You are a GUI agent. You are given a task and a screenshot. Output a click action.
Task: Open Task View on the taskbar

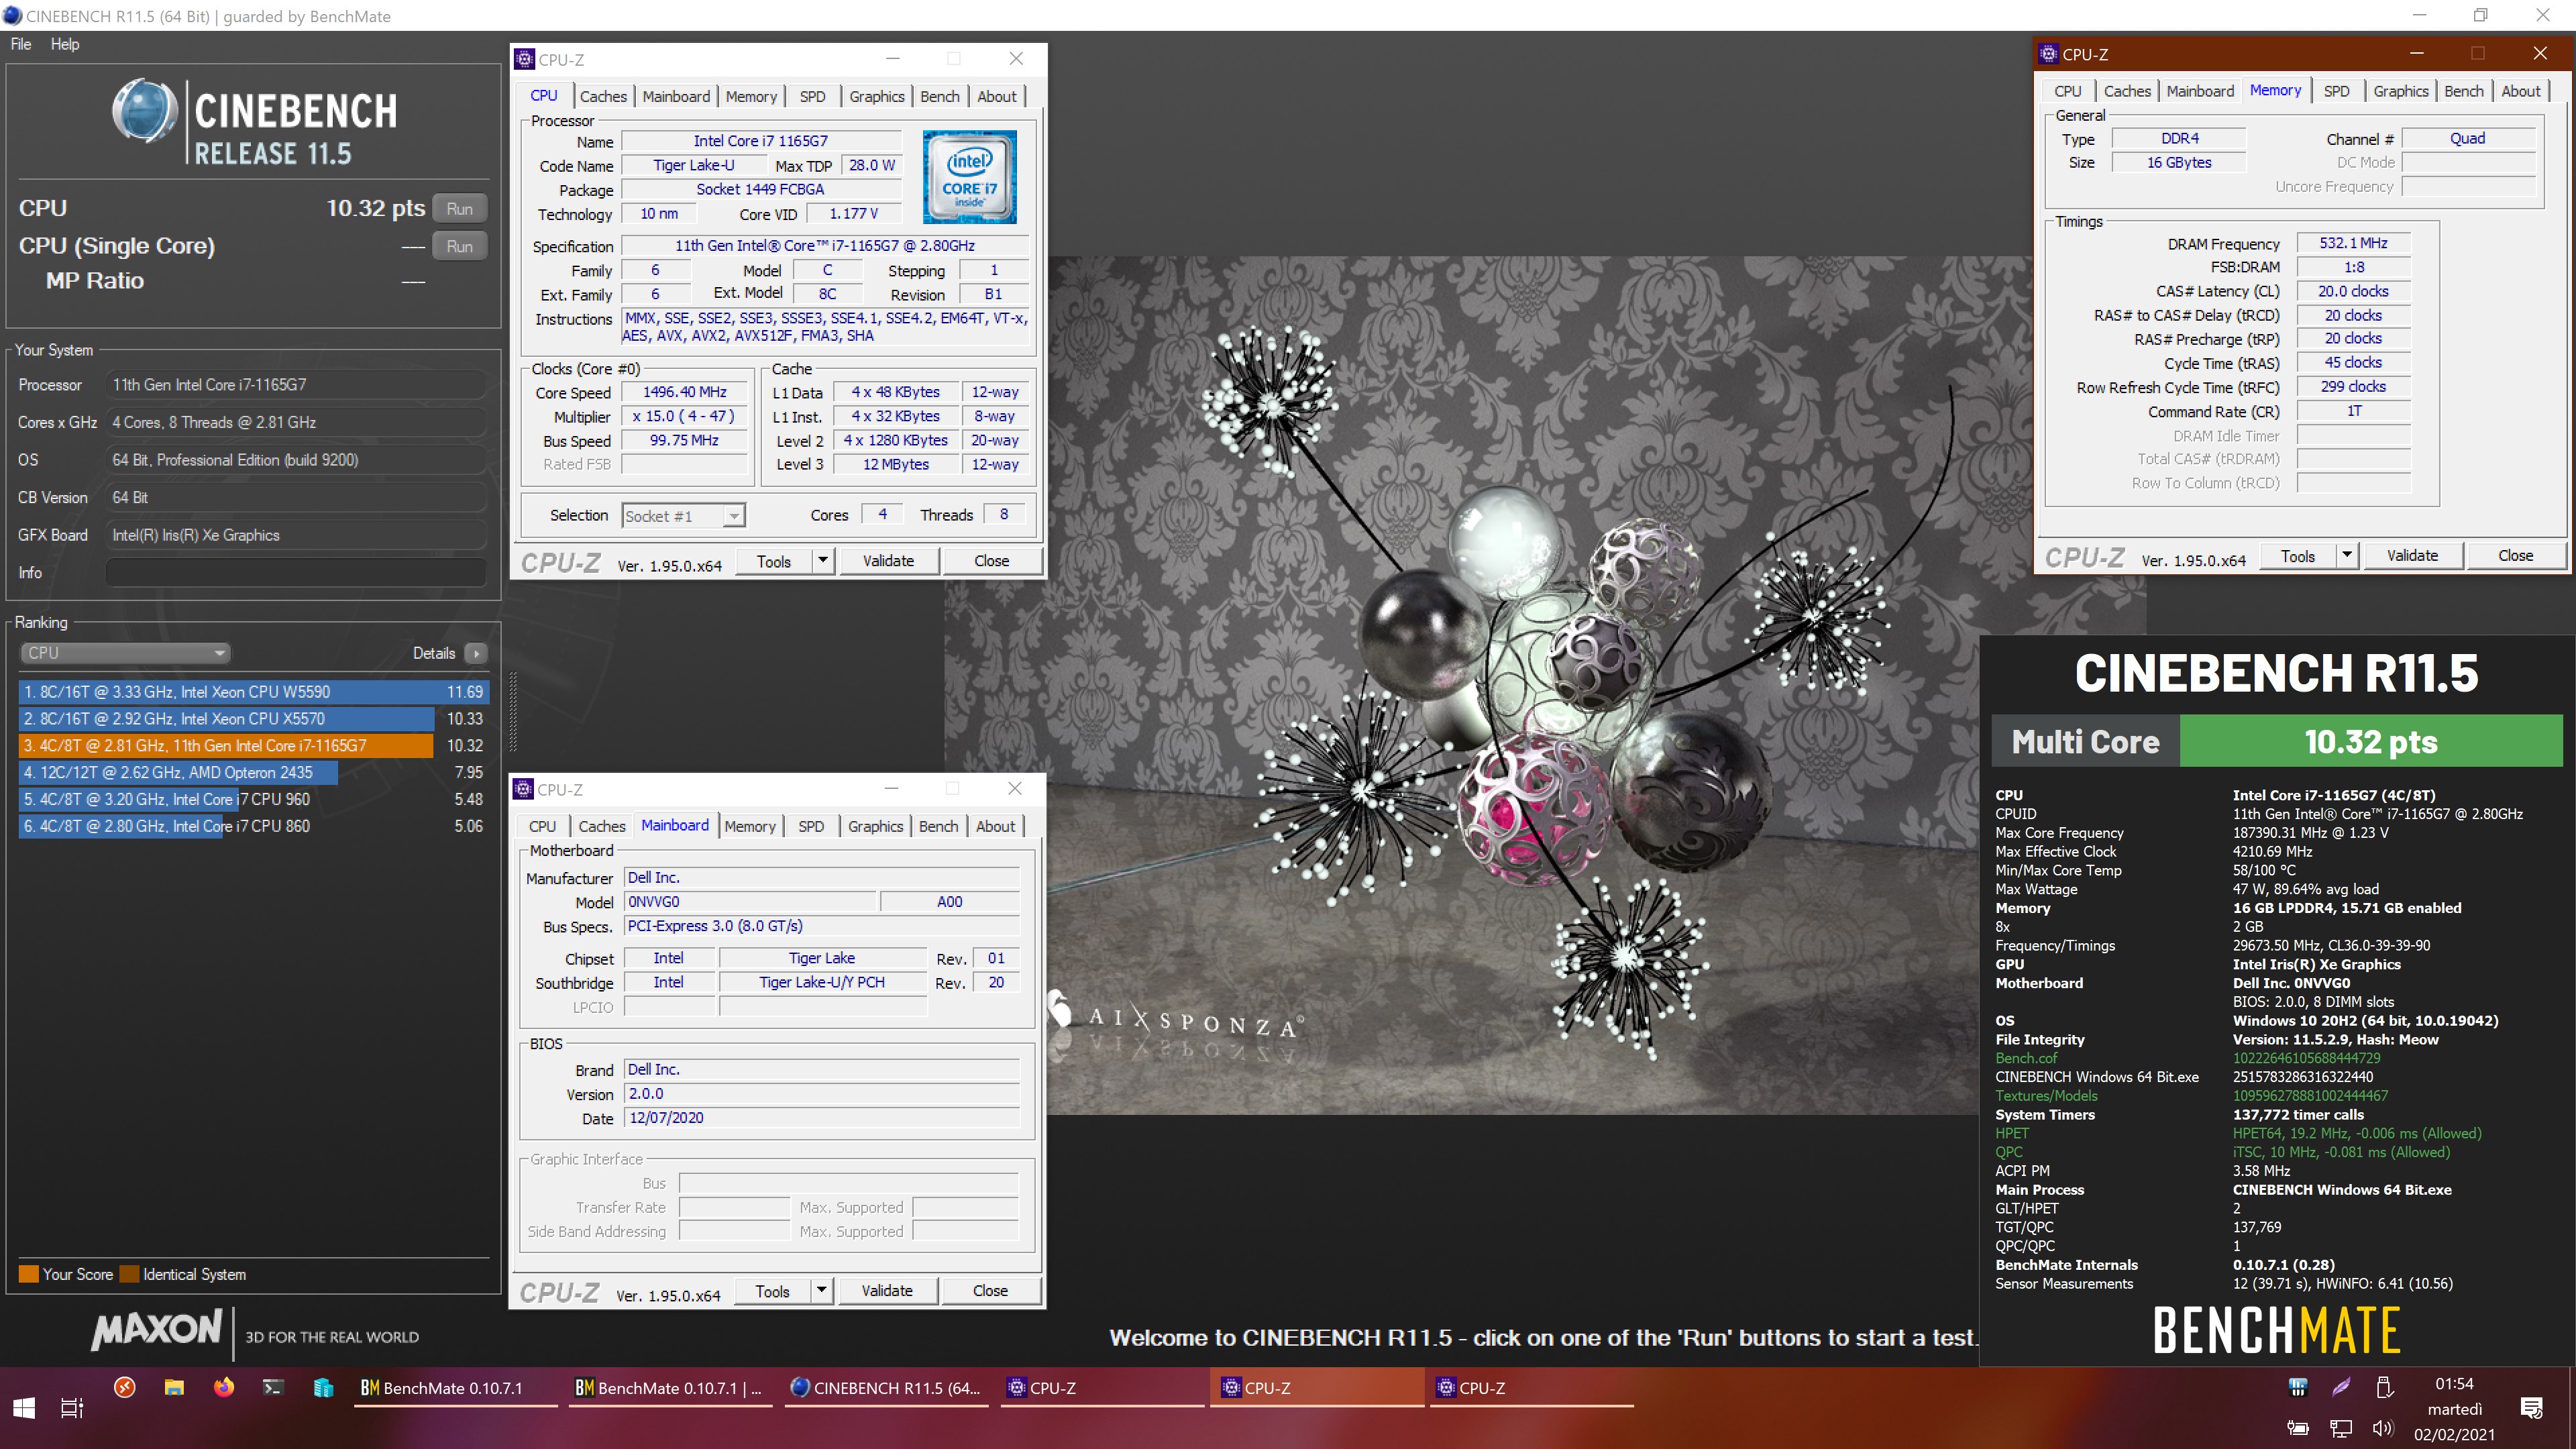click(x=72, y=1408)
